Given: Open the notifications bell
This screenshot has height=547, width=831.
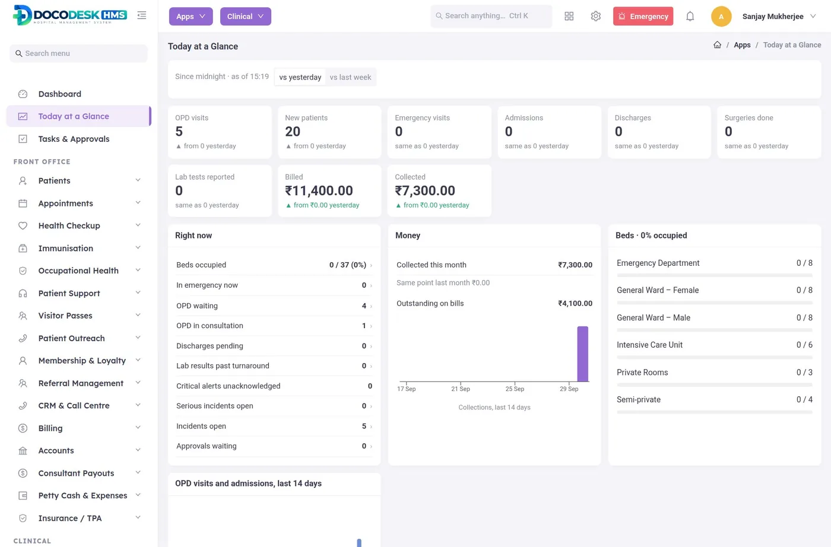Looking at the screenshot, I should [x=690, y=17].
